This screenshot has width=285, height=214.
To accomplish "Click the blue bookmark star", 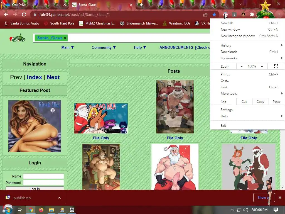I will [214, 14].
